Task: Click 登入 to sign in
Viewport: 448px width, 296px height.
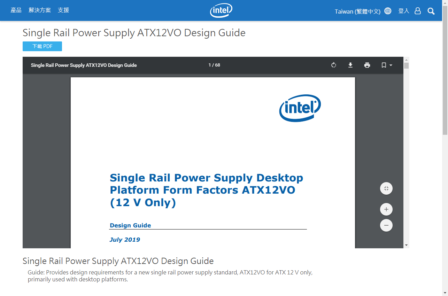Action: (x=403, y=11)
